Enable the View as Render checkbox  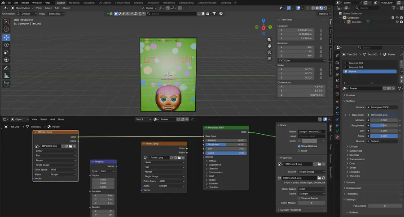point(300,198)
